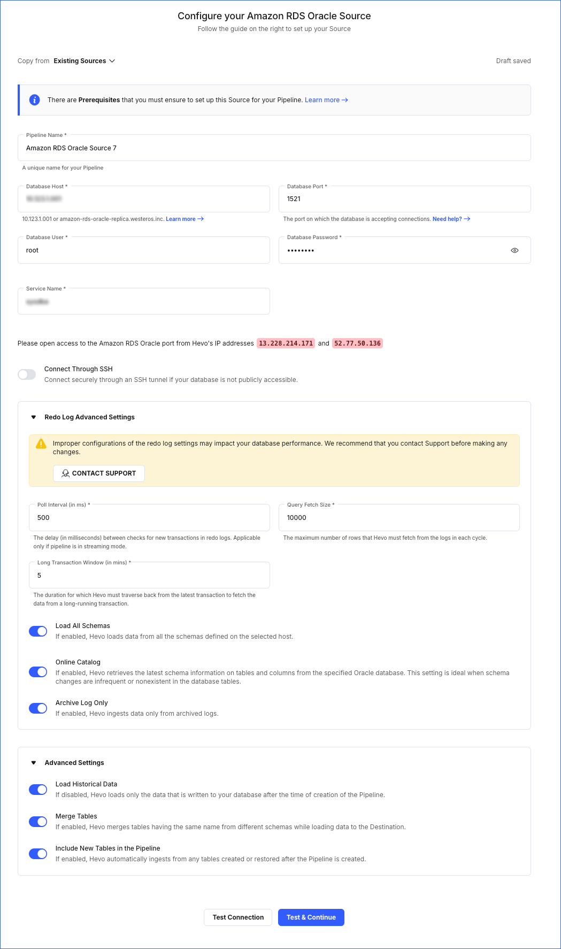Turn off the Merge Tables toggle
This screenshot has height=949, width=561.
coord(38,822)
